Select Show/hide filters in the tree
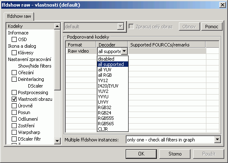This screenshot has width=228, height=163. [x=35, y=66]
